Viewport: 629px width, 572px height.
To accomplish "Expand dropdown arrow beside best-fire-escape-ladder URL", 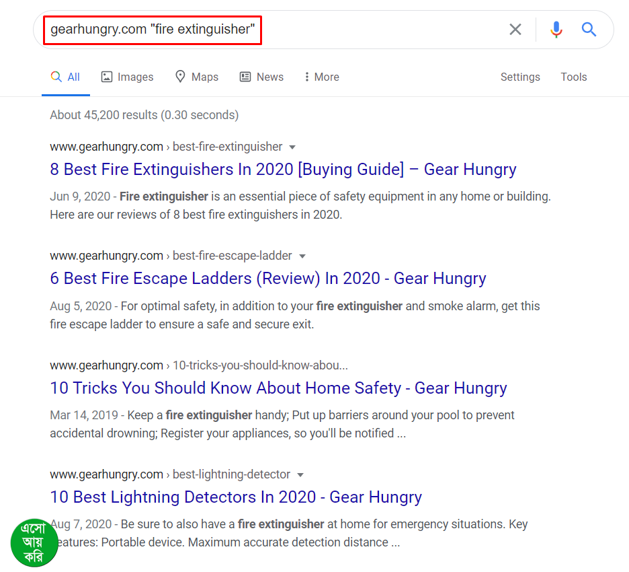I will tap(302, 256).
